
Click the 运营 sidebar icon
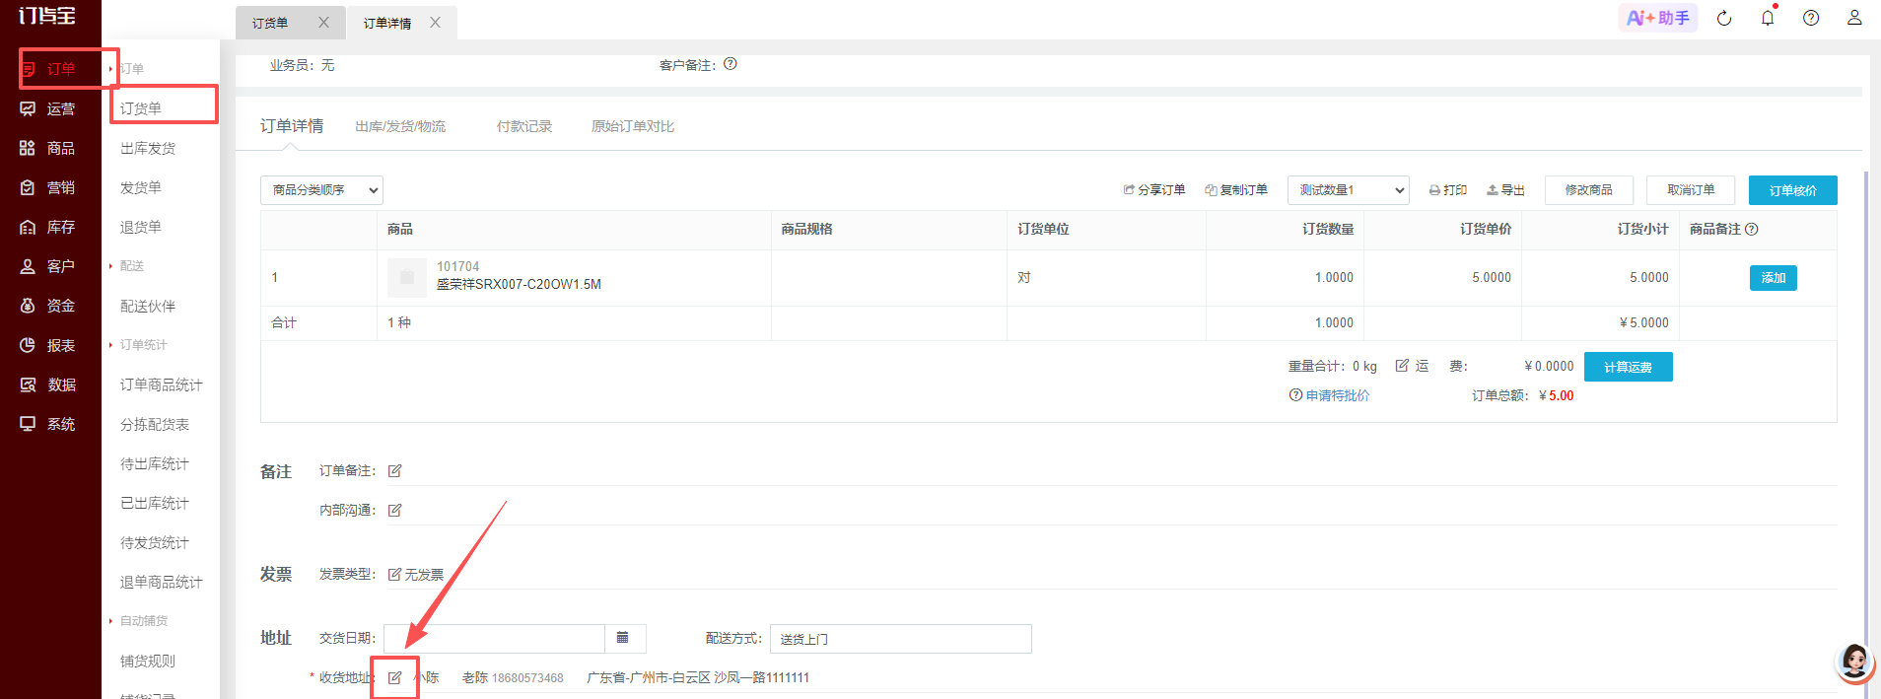29,108
